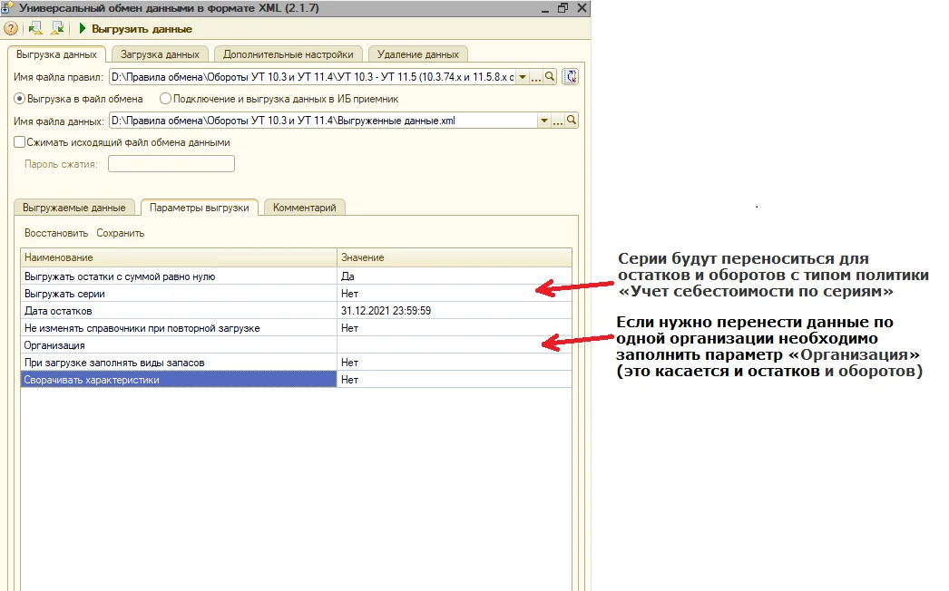Screen dimensions: 949x591
Task: Select Подключение и выгрузка в ИБ приемник
Action: click(x=165, y=99)
